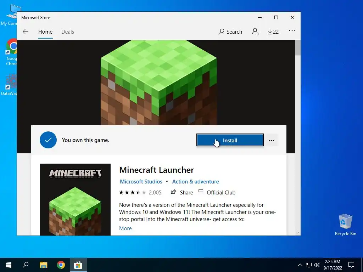
Task: Open taskbar search magnifier
Action: point(26,265)
